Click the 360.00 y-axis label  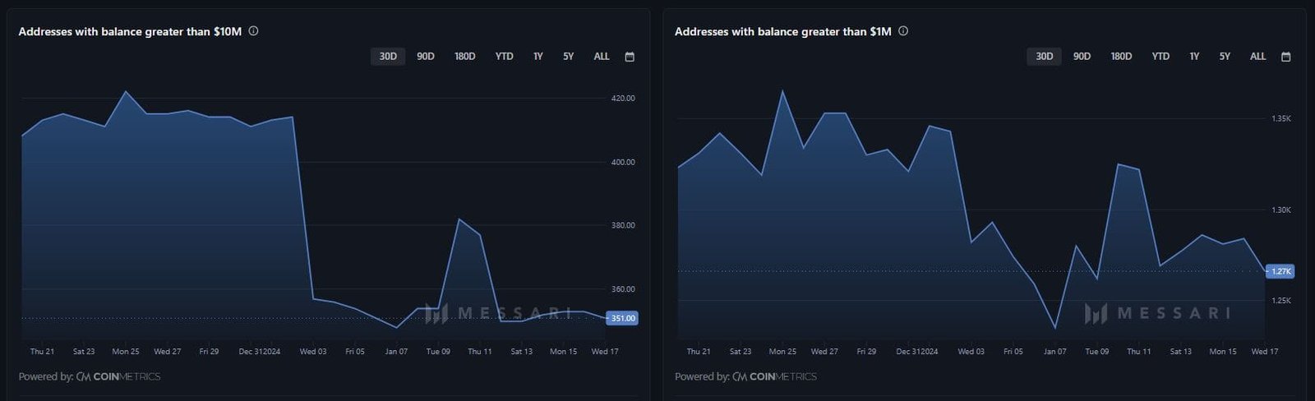coord(623,289)
